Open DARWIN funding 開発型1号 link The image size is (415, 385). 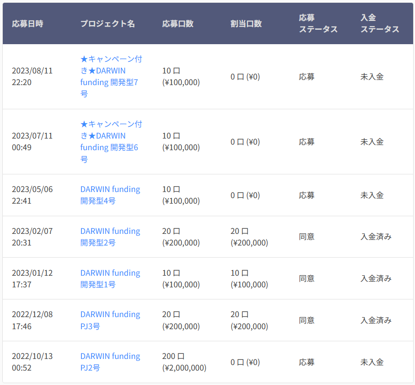(110, 279)
